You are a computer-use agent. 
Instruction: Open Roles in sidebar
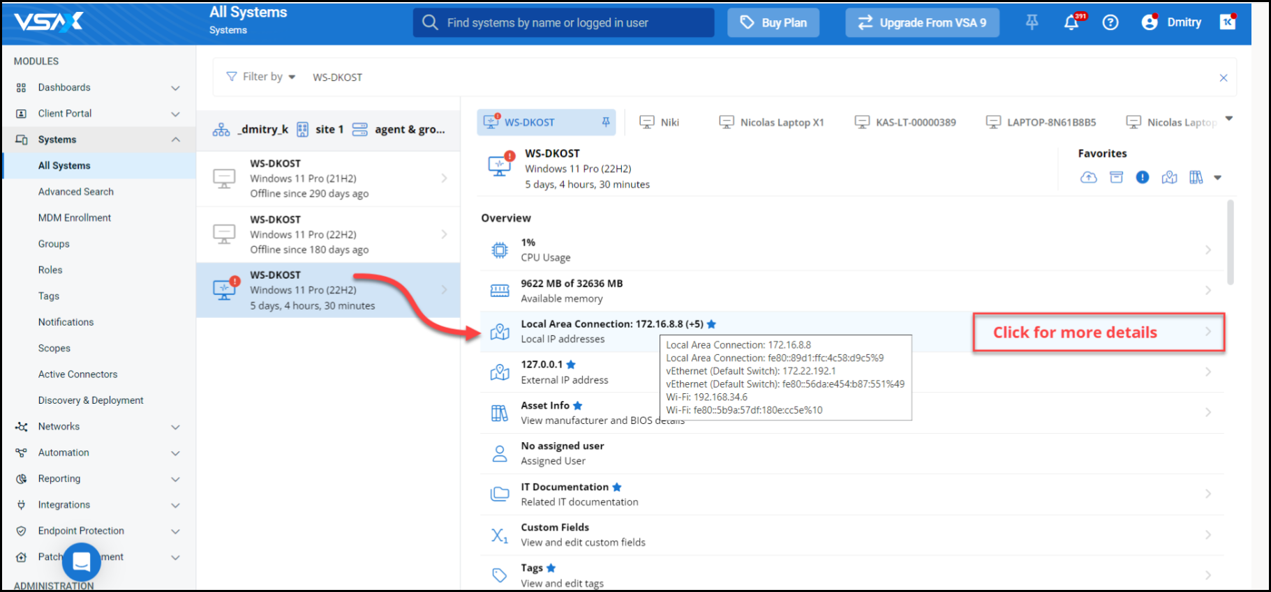tap(50, 270)
